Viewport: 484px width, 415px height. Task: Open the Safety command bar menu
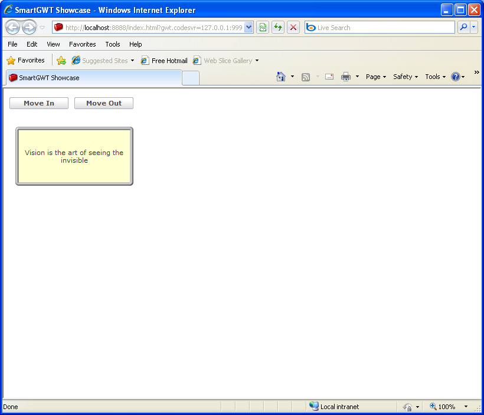(405, 77)
